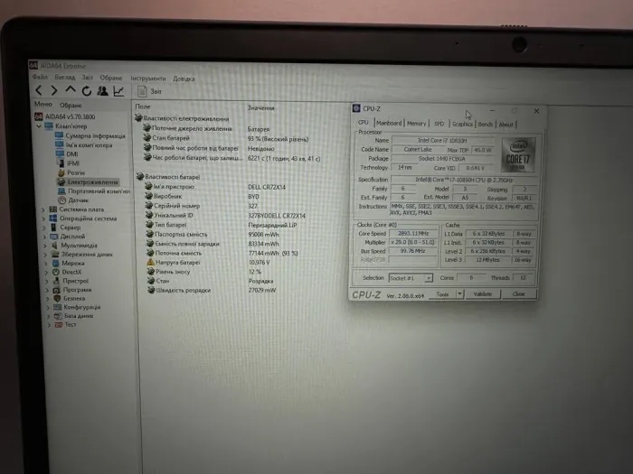Expand the Дисплей node
This screenshot has width=633, height=474.
(x=44, y=237)
